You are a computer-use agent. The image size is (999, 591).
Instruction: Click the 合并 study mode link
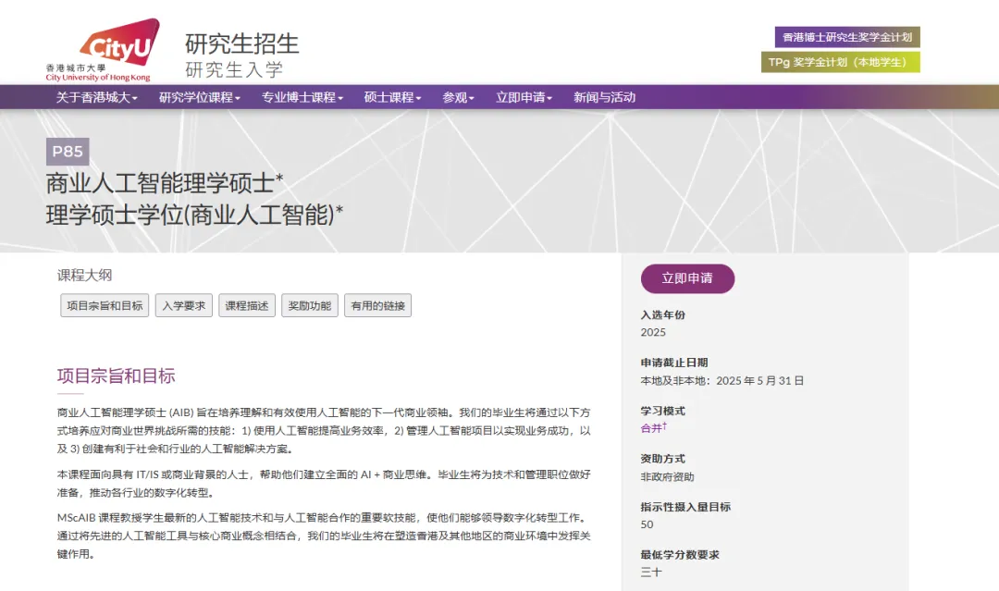652,428
